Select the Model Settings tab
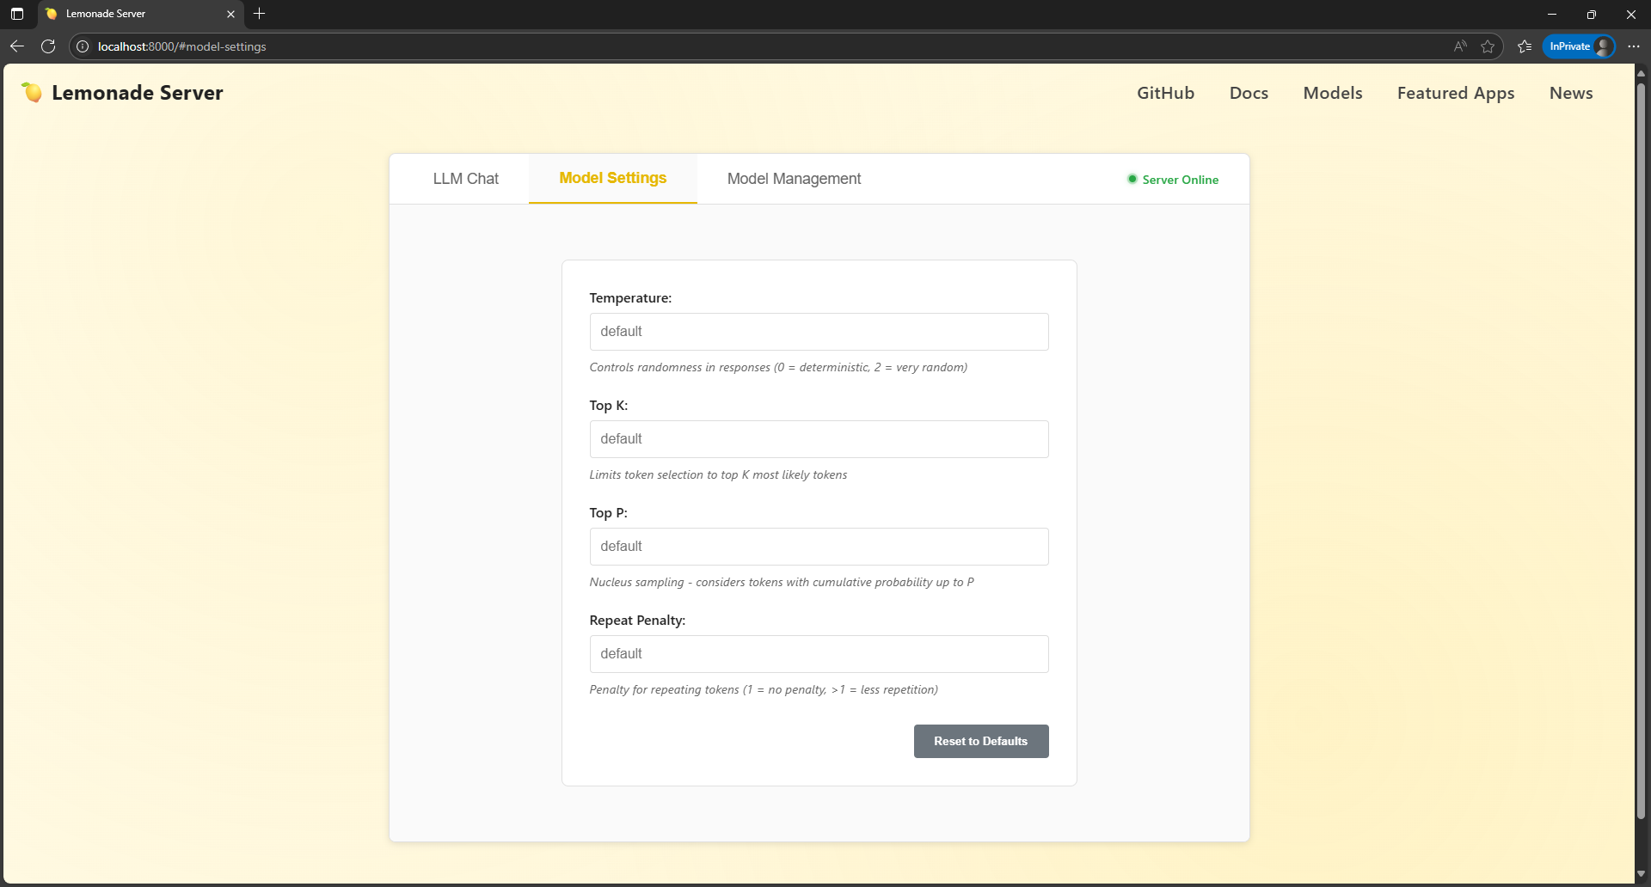 click(x=612, y=178)
